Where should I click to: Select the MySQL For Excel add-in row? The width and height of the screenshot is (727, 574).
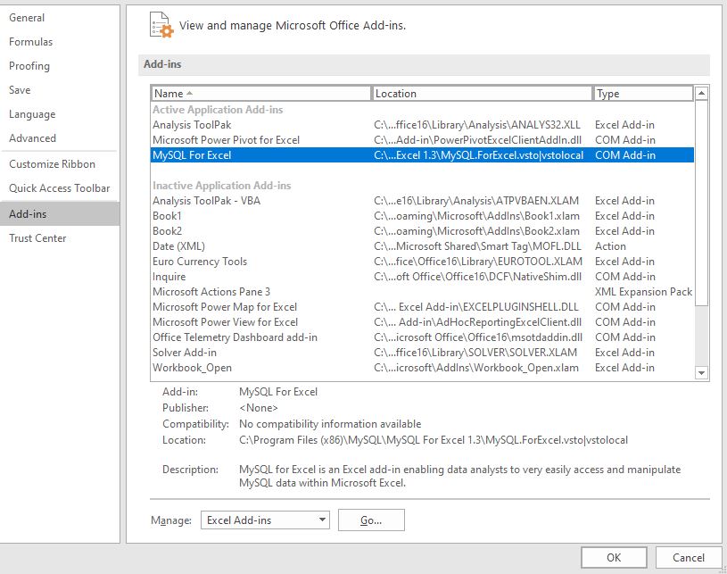pyautogui.click(x=423, y=155)
